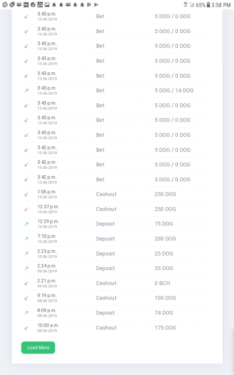Tap the green arrow next to the 75 DOG deposit
Viewport: 234px width, 375px height.
[26, 224]
